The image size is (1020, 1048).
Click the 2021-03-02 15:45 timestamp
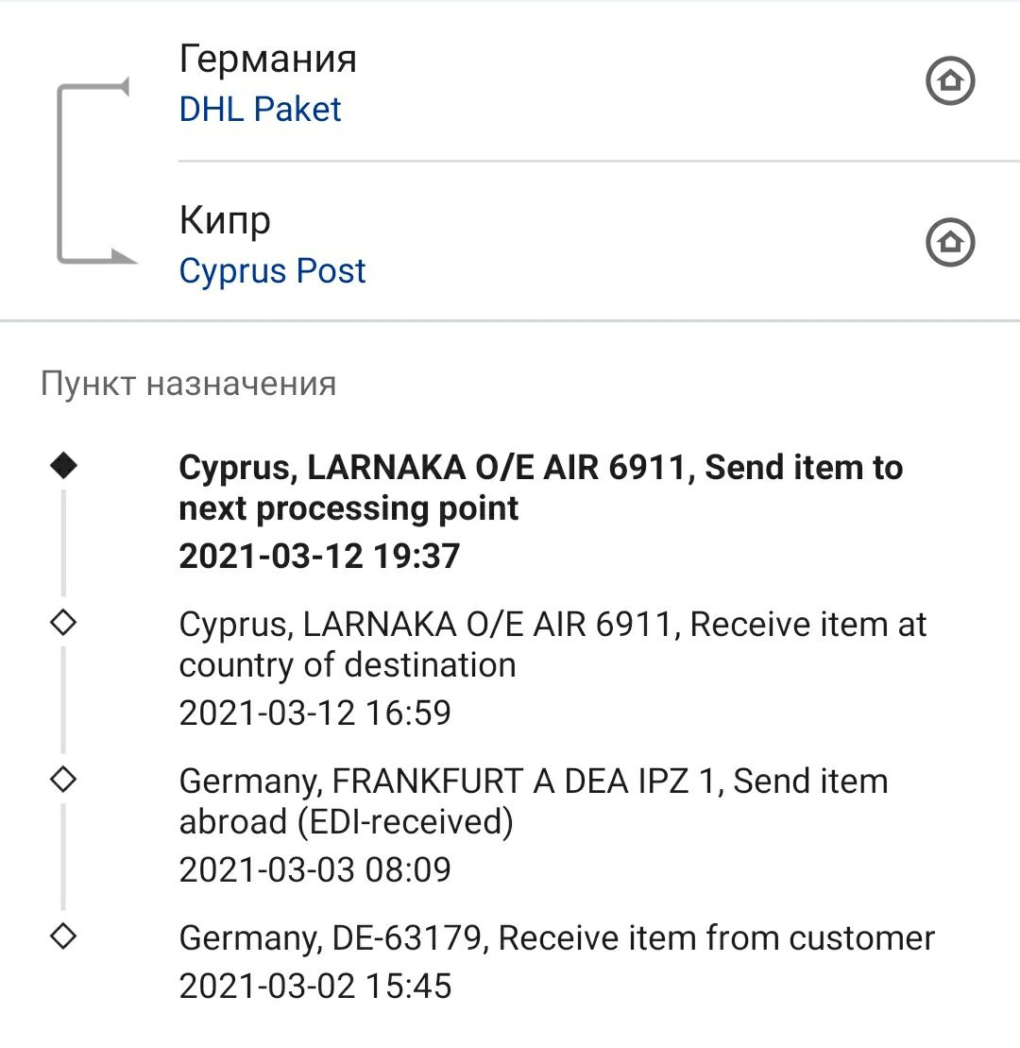click(315, 987)
